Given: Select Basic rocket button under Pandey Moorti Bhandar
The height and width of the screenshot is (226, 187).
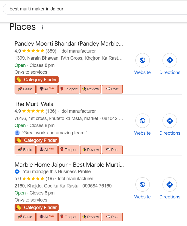Looking at the screenshot, I should (x=25, y=89).
